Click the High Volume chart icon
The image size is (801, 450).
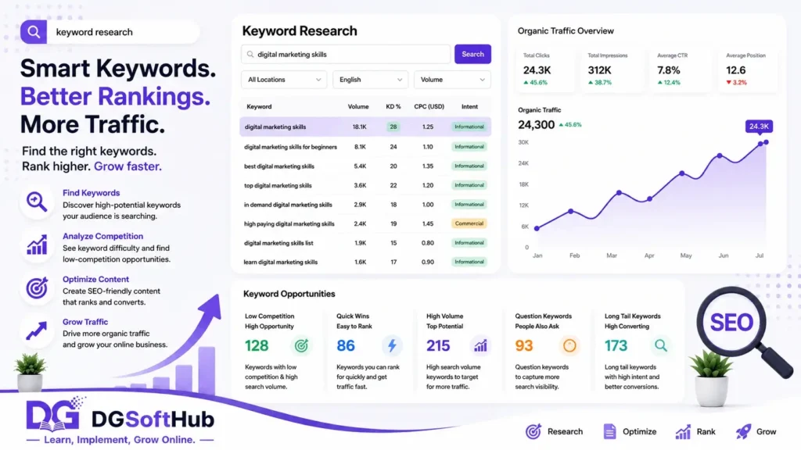pos(480,346)
